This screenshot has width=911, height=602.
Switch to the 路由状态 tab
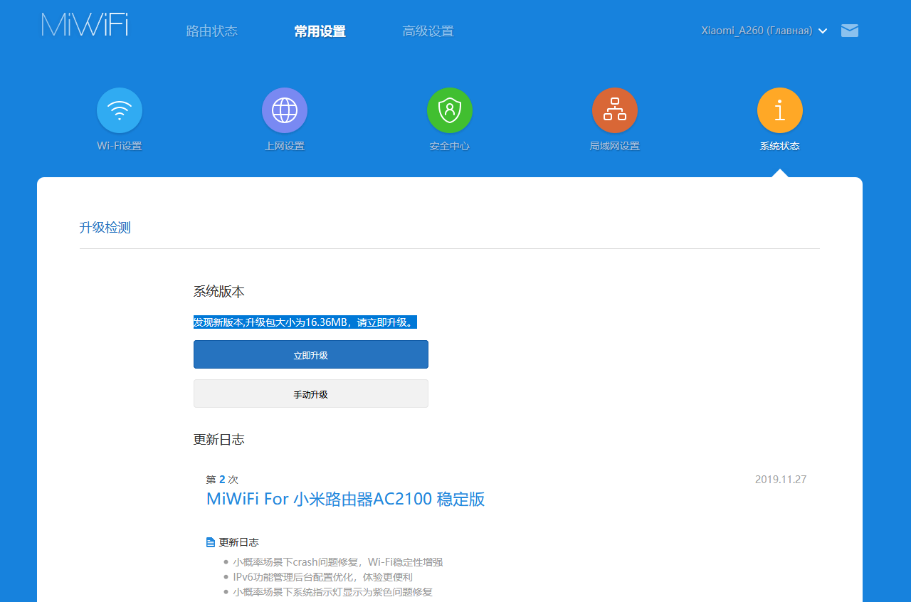tap(211, 31)
